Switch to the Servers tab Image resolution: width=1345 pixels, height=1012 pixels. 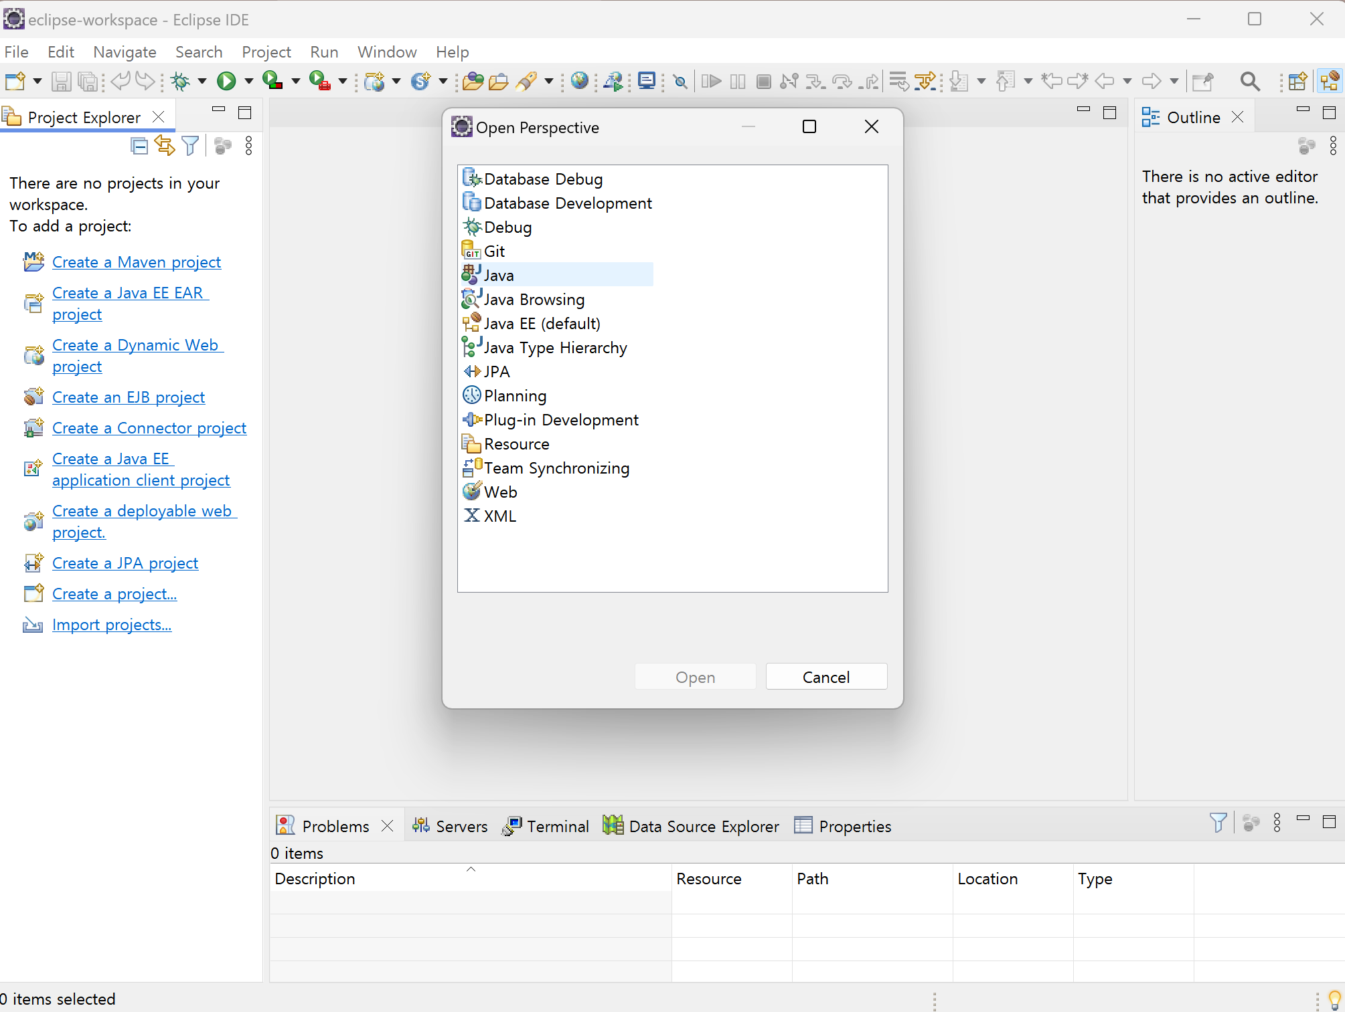pyautogui.click(x=450, y=826)
